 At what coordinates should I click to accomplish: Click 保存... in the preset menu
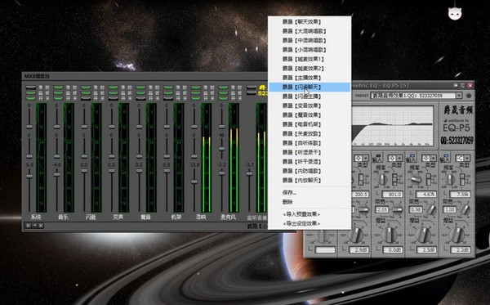tap(310, 193)
